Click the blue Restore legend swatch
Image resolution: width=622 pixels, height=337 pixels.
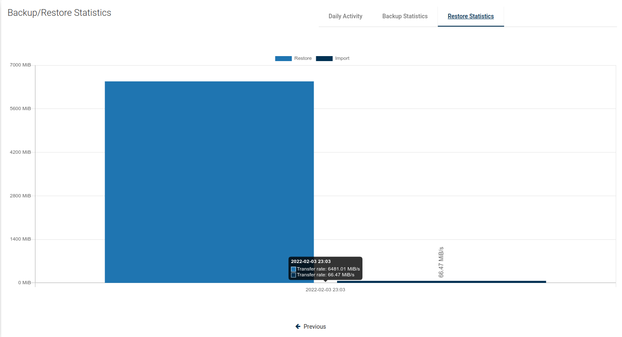point(283,59)
